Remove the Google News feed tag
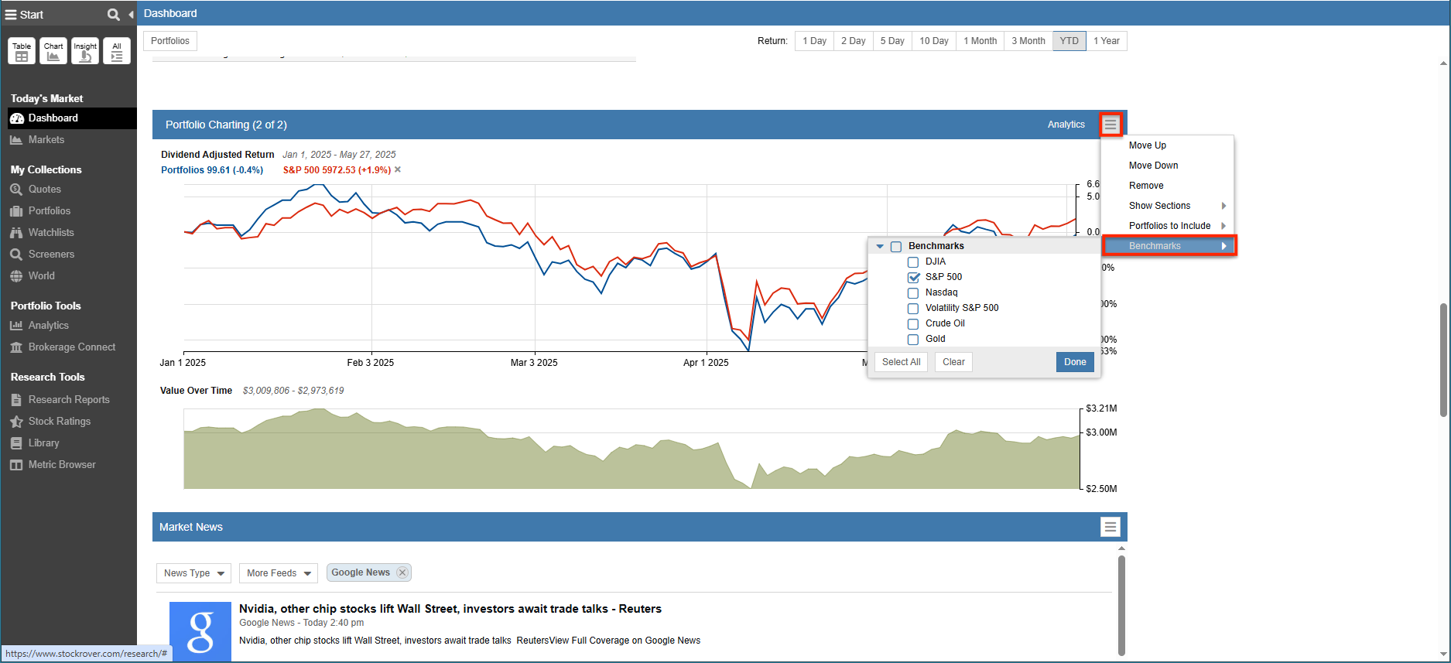The image size is (1451, 663). pyautogui.click(x=402, y=572)
